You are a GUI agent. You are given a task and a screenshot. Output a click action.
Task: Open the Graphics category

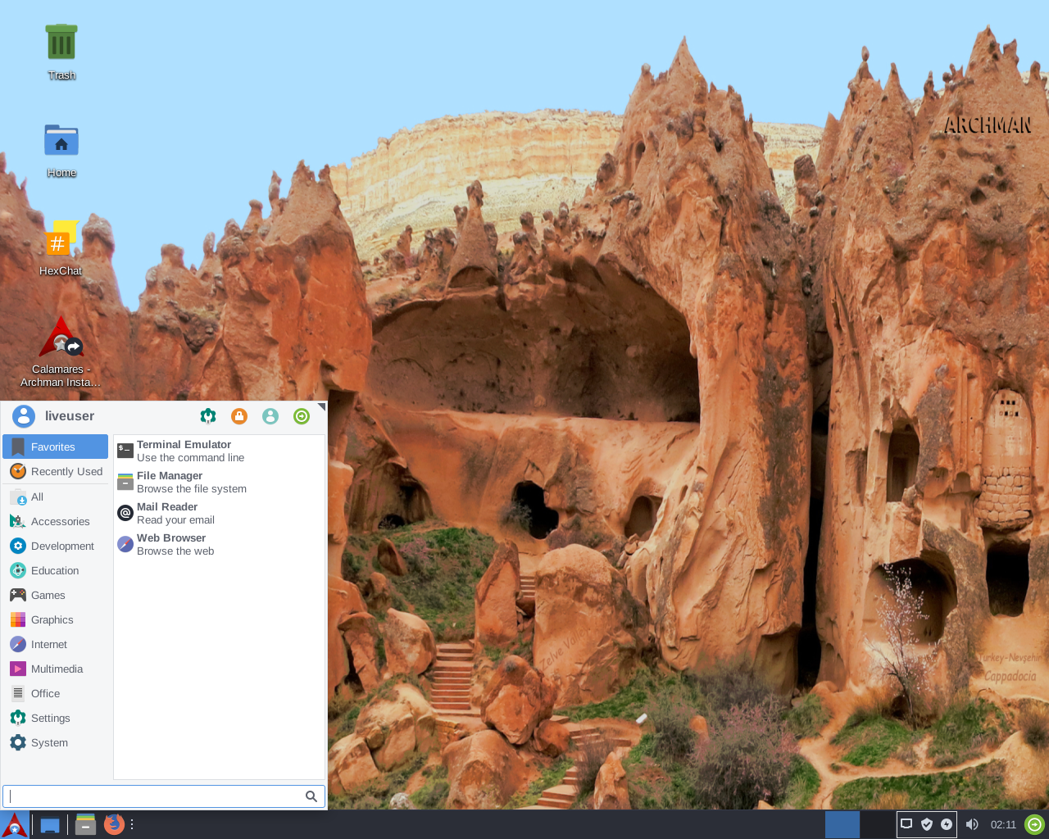pyautogui.click(x=56, y=619)
